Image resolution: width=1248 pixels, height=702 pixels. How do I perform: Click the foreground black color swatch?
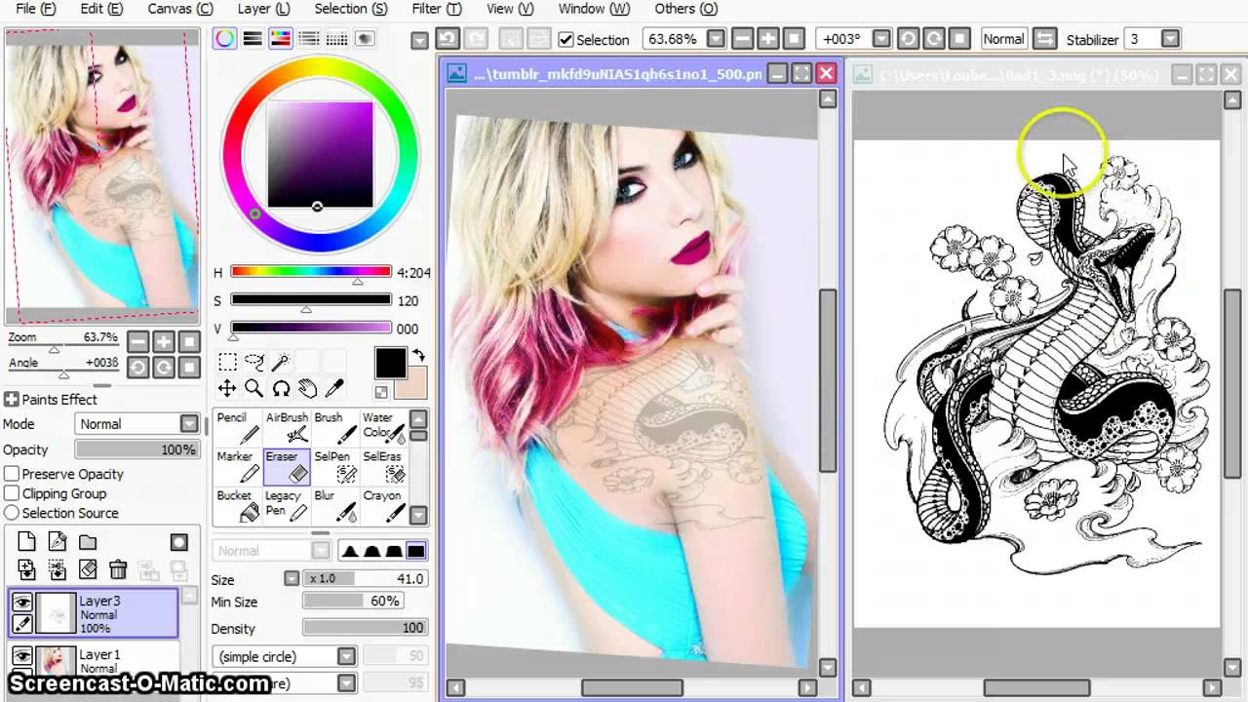click(390, 363)
